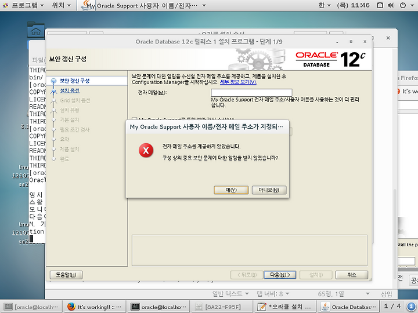Screen dimensions: 418x313
Task: Open the 한 input method dropdown
Action: pos(325,5)
